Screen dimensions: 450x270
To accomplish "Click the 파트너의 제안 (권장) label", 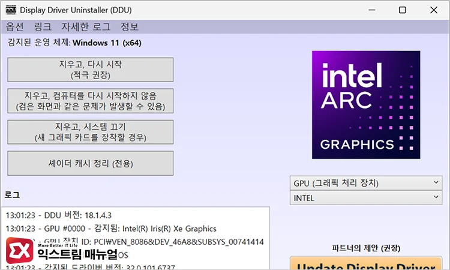I will (366, 248).
